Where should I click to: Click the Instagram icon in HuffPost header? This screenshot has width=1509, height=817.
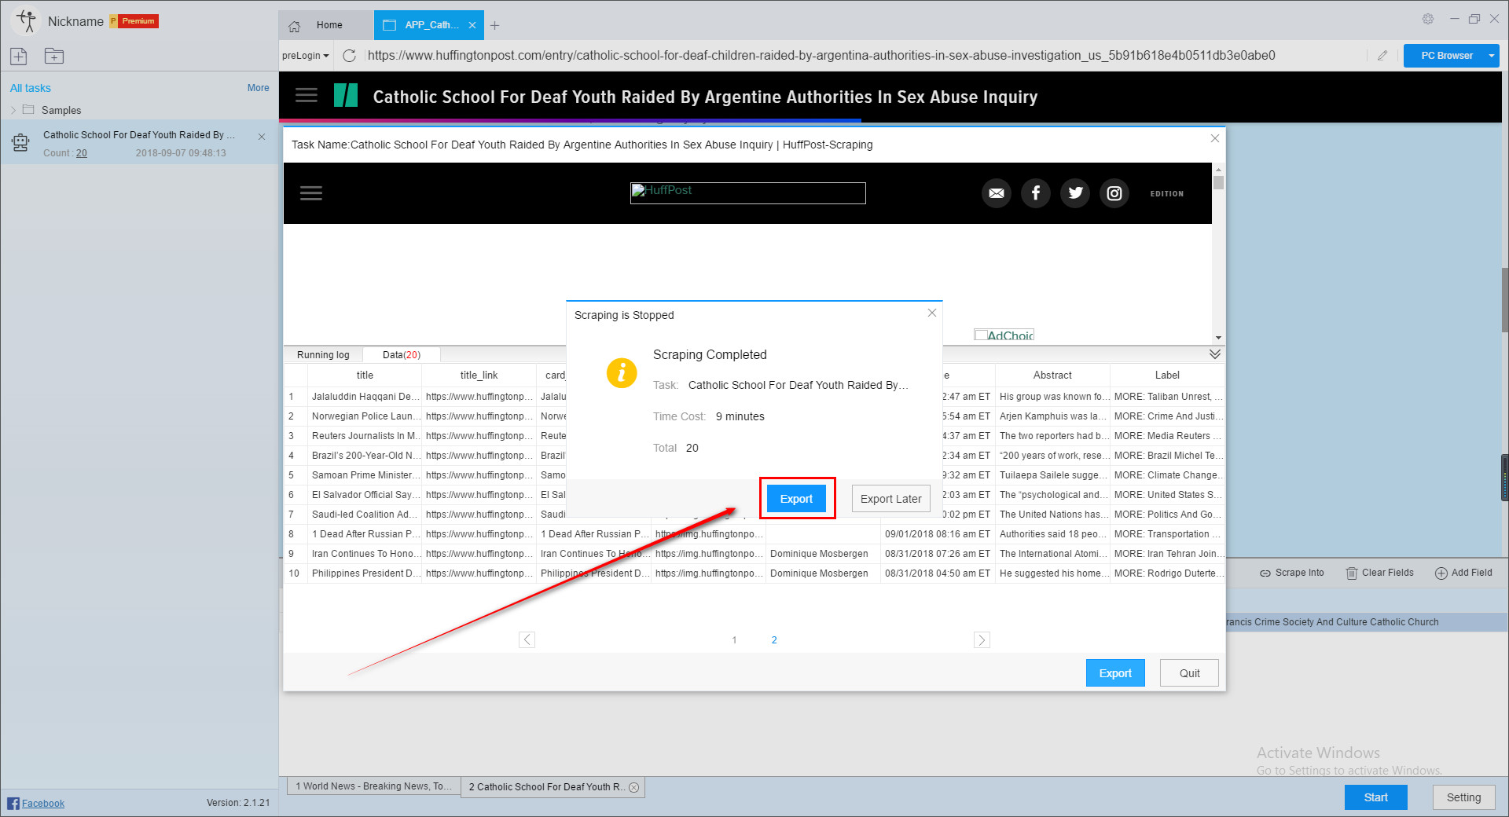point(1114,193)
